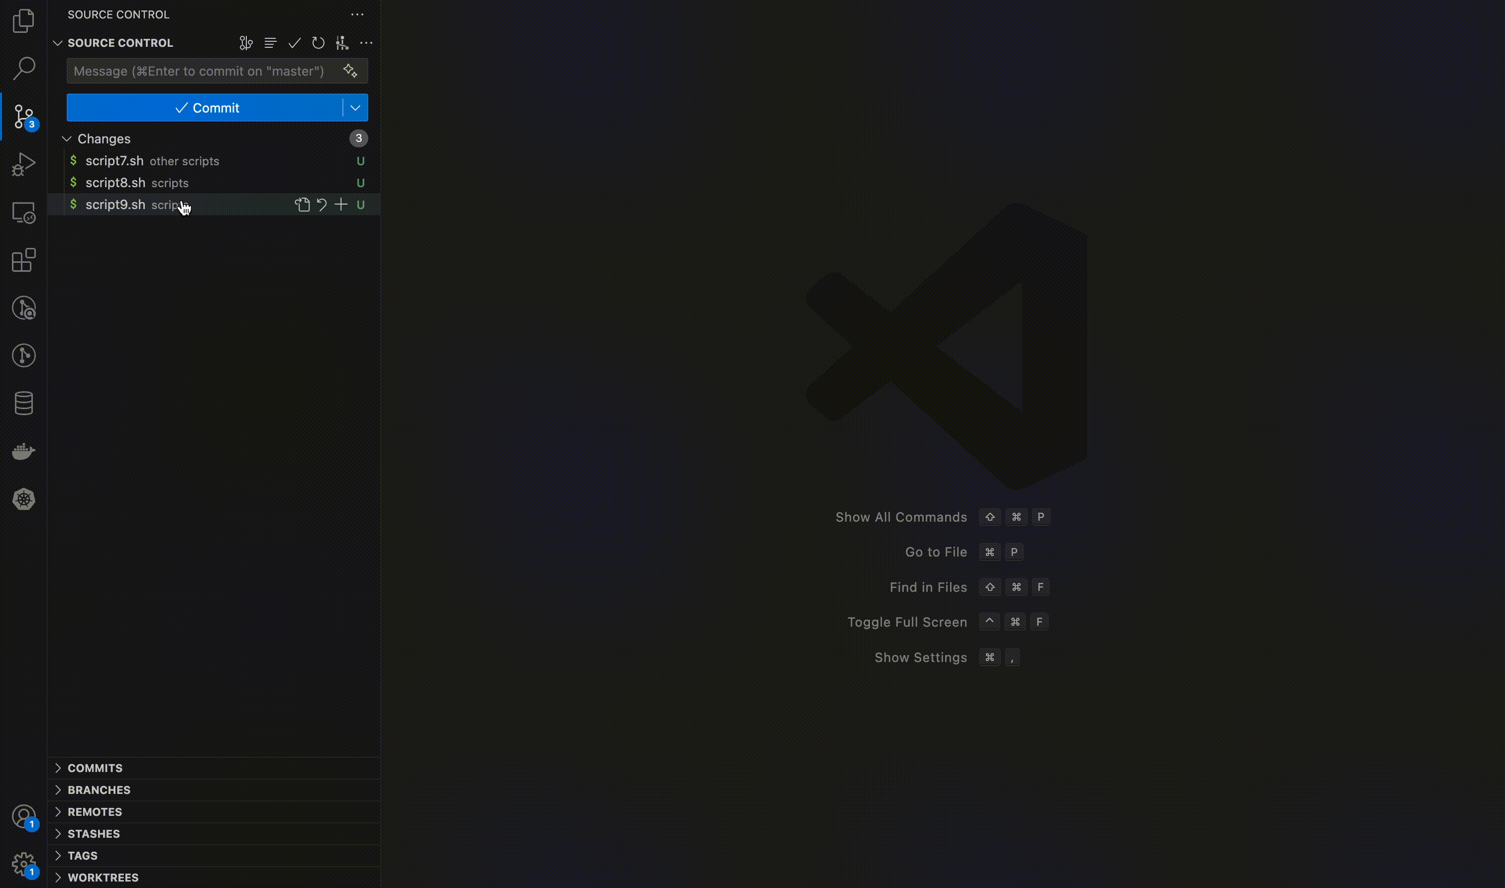Image resolution: width=1505 pixels, height=888 pixels.
Task: Expand the COMMITS section
Action: click(x=95, y=768)
